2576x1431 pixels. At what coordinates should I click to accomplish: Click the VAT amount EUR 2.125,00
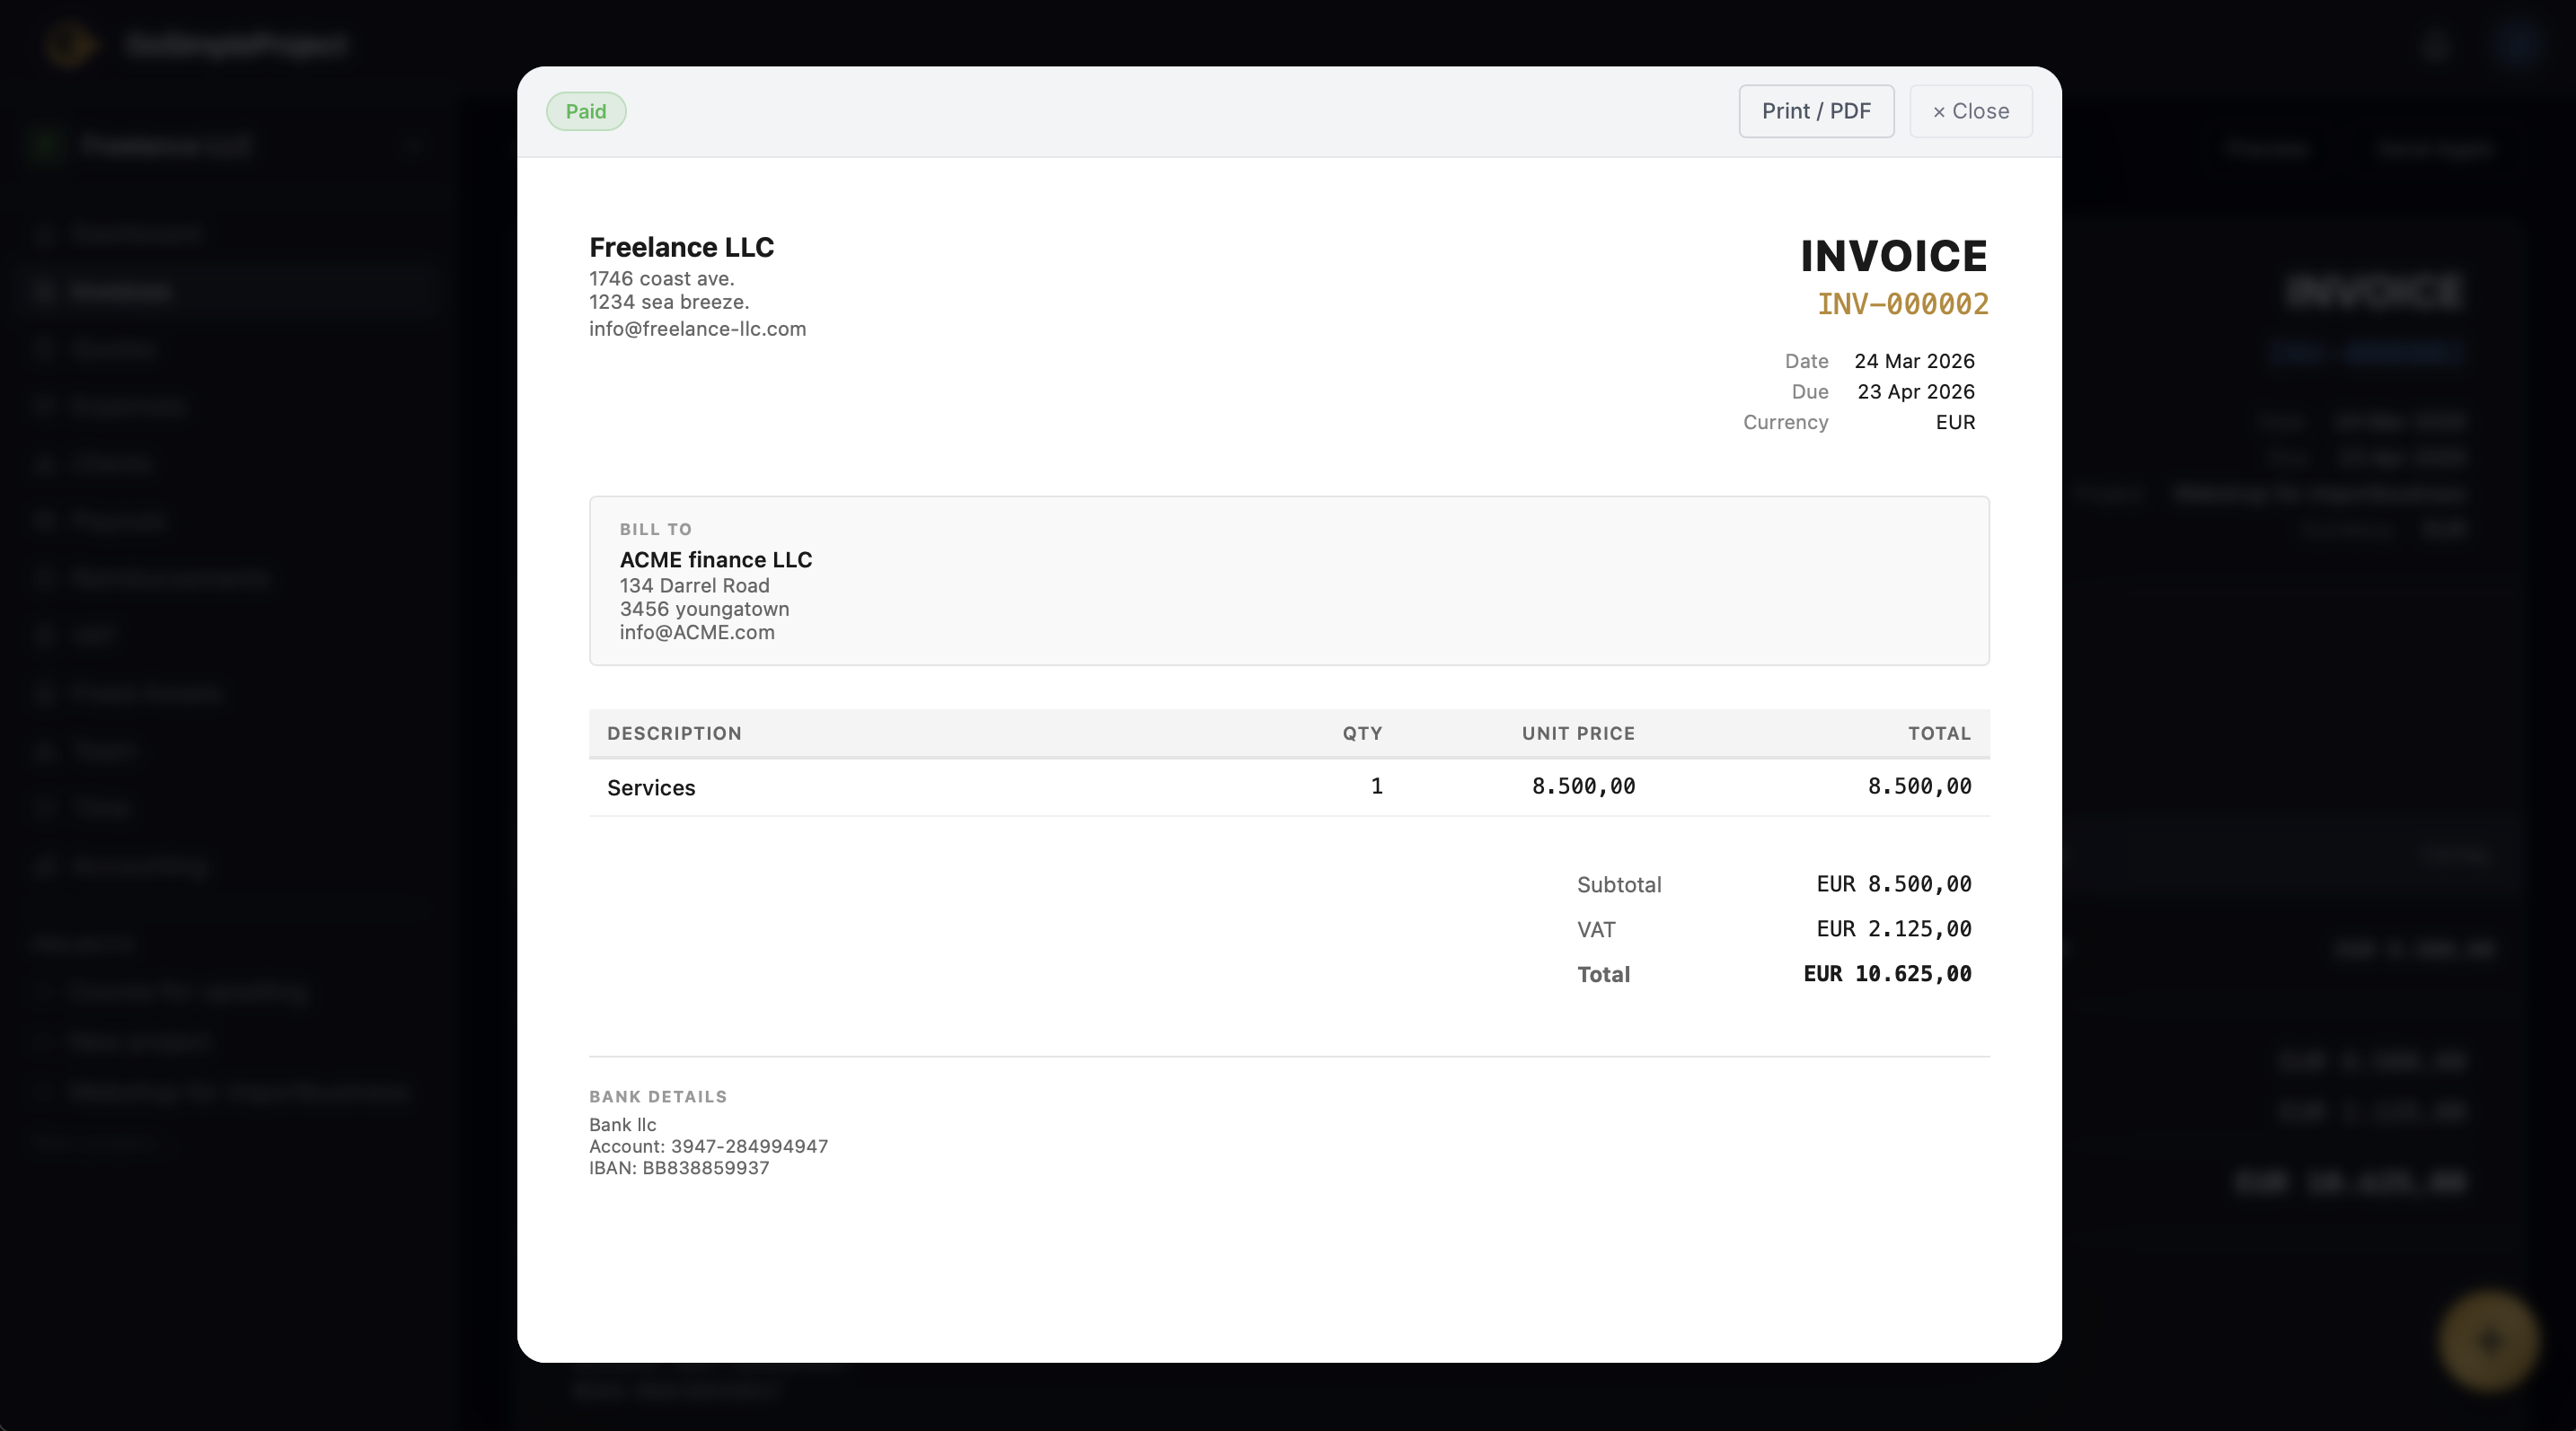[x=1894, y=929]
